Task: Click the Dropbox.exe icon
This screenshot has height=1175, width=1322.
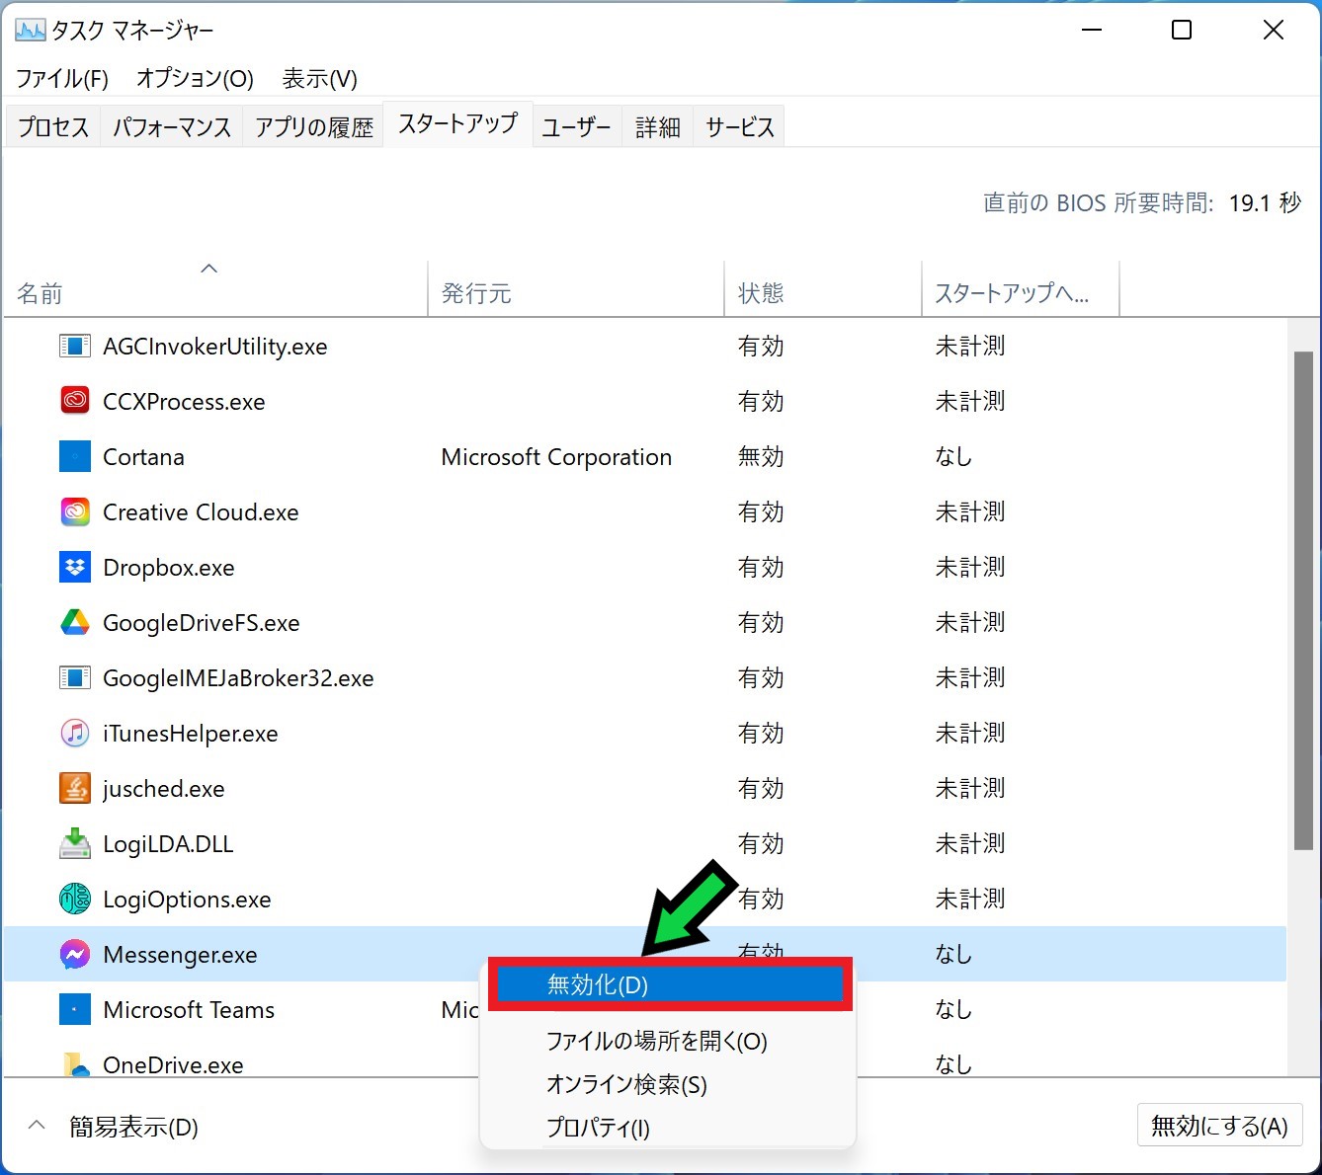Action: click(75, 568)
